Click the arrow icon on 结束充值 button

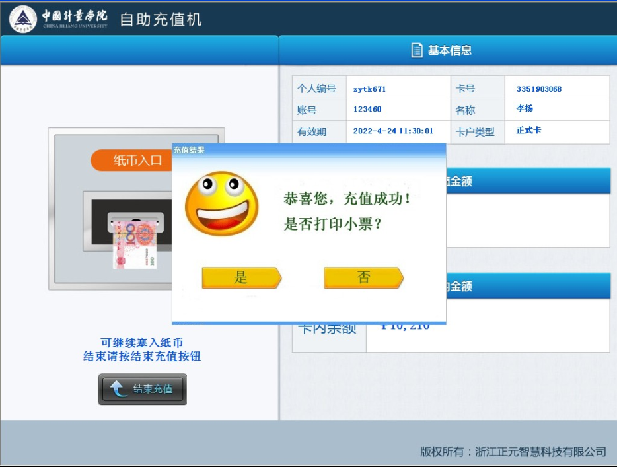tap(118, 389)
